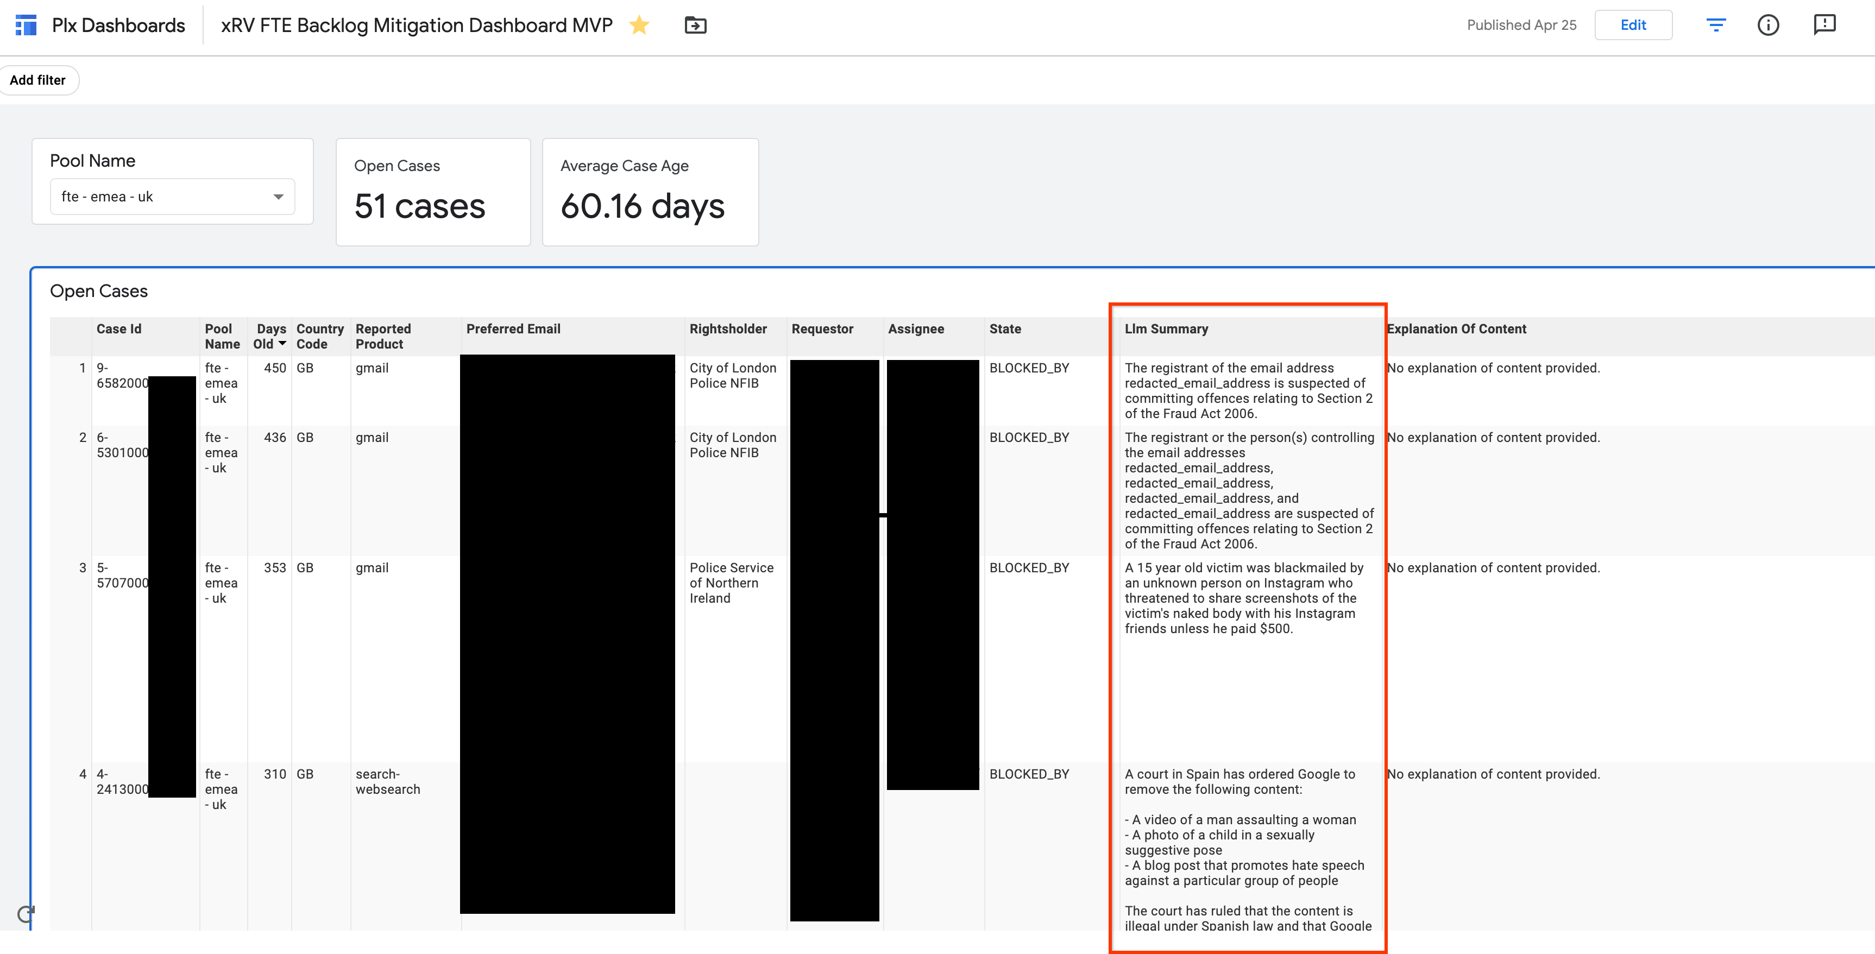The image size is (1875, 954).
Task: Click row 4 BLOCKED_BY state cell
Action: (1029, 774)
